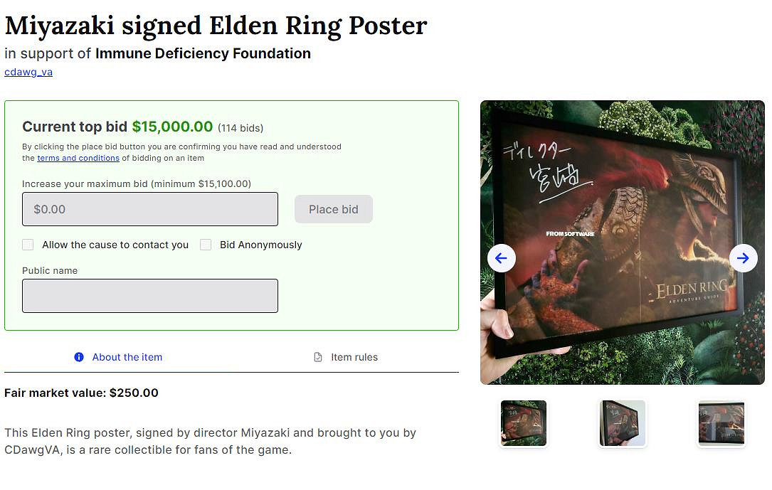Click the document icon beside Item rules
772x490 pixels.
pos(318,357)
